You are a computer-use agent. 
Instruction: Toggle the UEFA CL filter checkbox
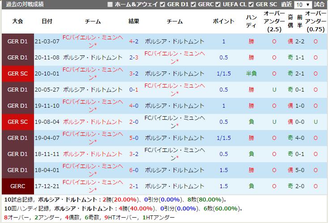pyautogui.click(x=218, y=4)
